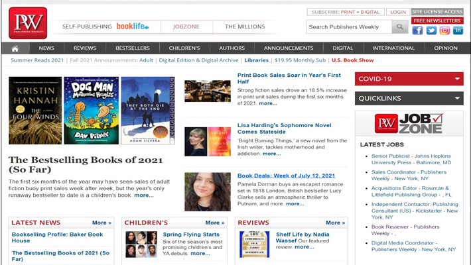Open The Bestselling Books of 2021 headline
Viewport: 471px width, 265px height.
coord(86,164)
